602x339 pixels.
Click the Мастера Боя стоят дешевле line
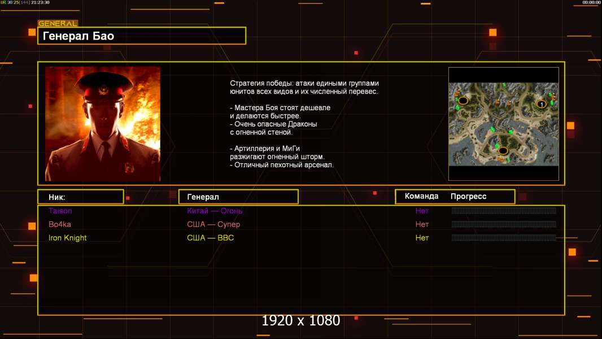(280, 108)
